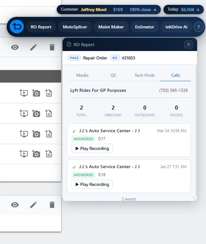Switch to the QC tab
This screenshot has width=206, height=244.
point(113,75)
